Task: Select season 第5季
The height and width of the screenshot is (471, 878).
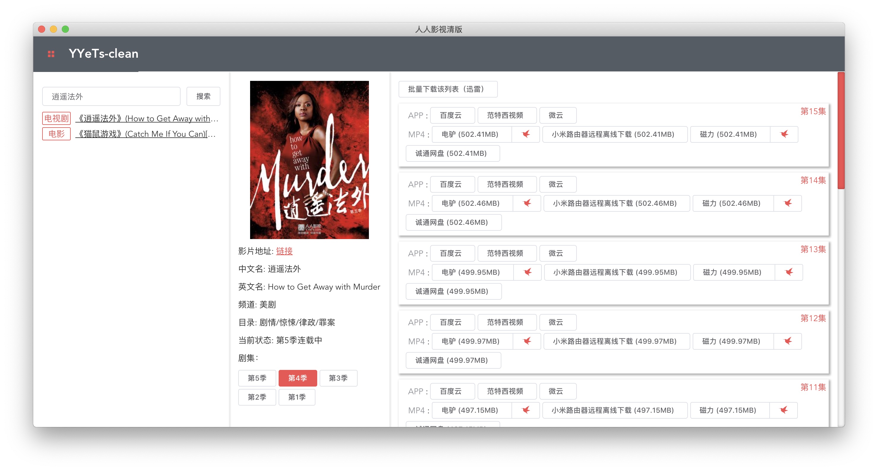Action: coord(257,378)
